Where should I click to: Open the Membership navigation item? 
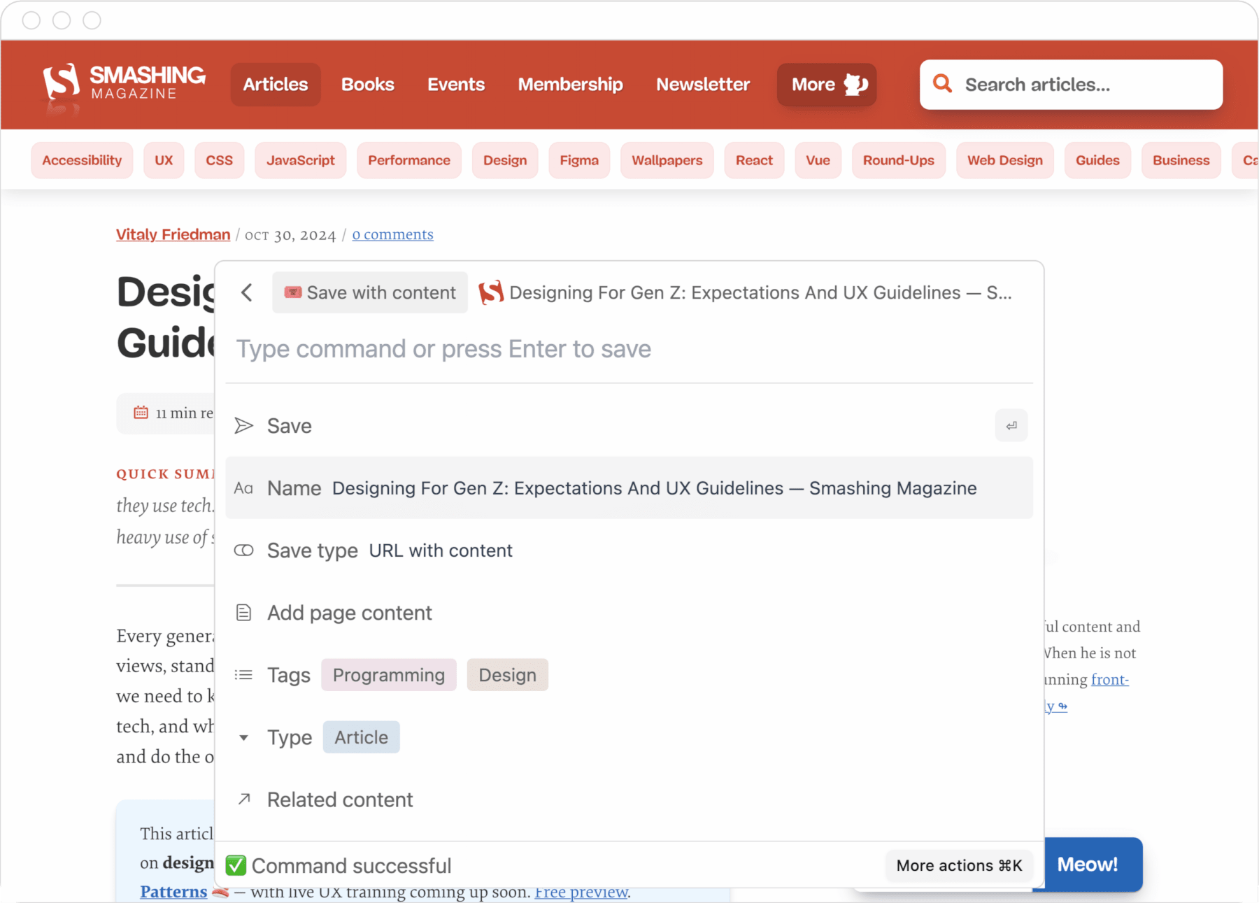coord(571,85)
